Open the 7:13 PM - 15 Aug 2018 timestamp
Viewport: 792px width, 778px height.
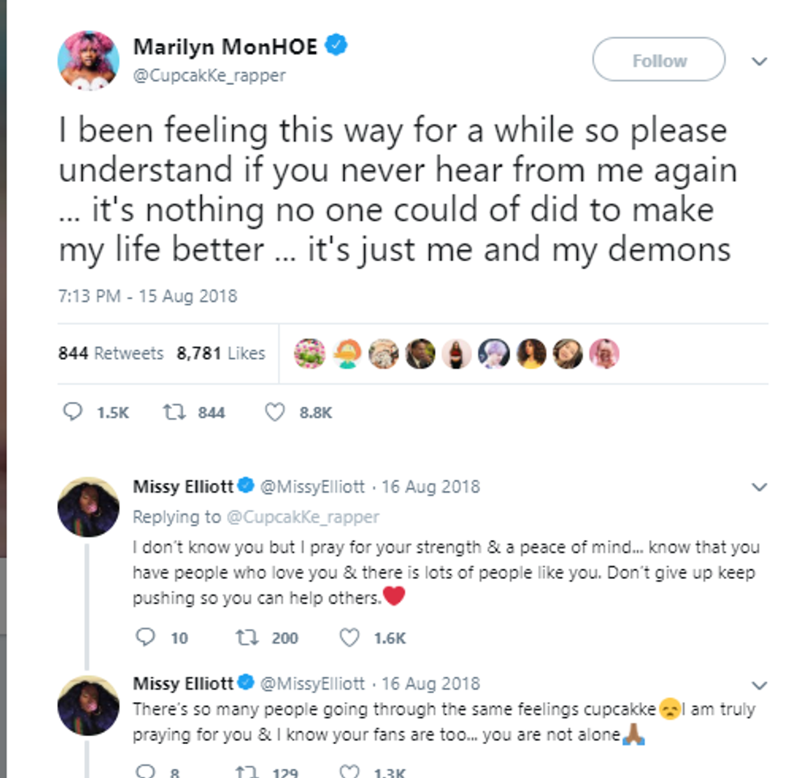click(x=148, y=296)
